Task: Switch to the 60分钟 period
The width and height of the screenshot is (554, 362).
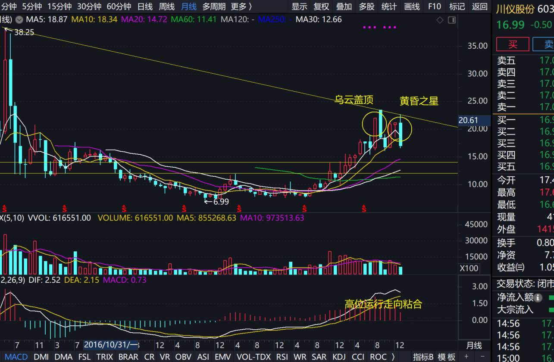Action: 119,6
